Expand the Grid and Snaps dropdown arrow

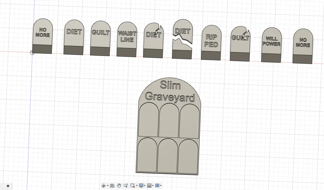[153, 186]
